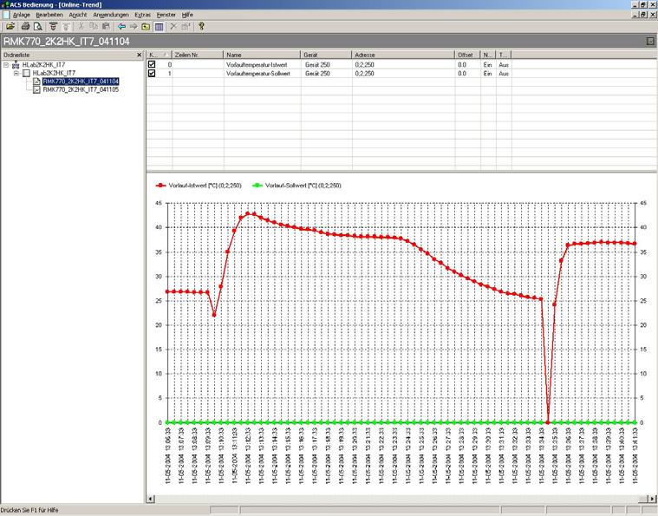Click the Offset column header
This screenshot has width=658, height=516.
[x=467, y=55]
